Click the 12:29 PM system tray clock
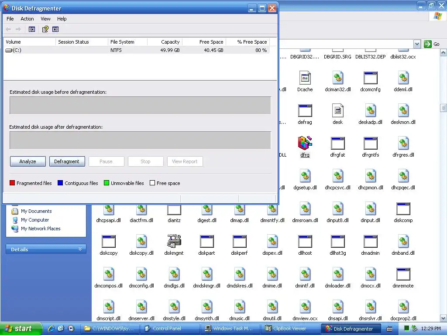Screen dimensions: 447x335 coord(431,329)
